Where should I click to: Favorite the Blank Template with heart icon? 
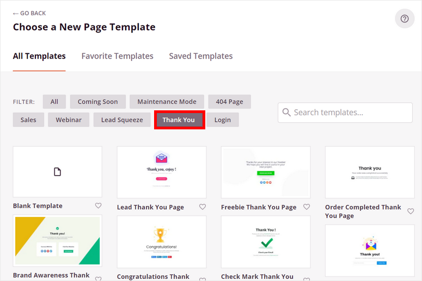click(99, 206)
